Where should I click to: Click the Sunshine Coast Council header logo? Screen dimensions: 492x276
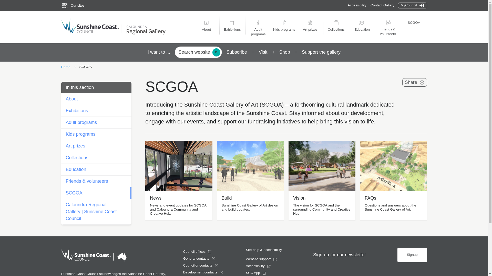pyautogui.click(x=90, y=26)
